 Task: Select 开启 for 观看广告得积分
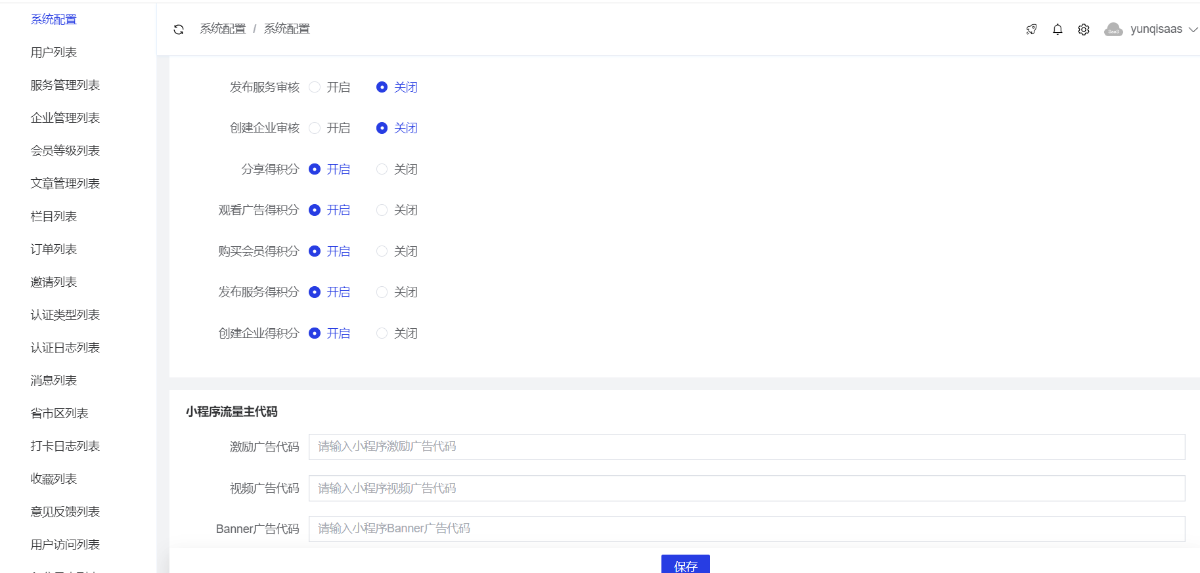tap(315, 210)
